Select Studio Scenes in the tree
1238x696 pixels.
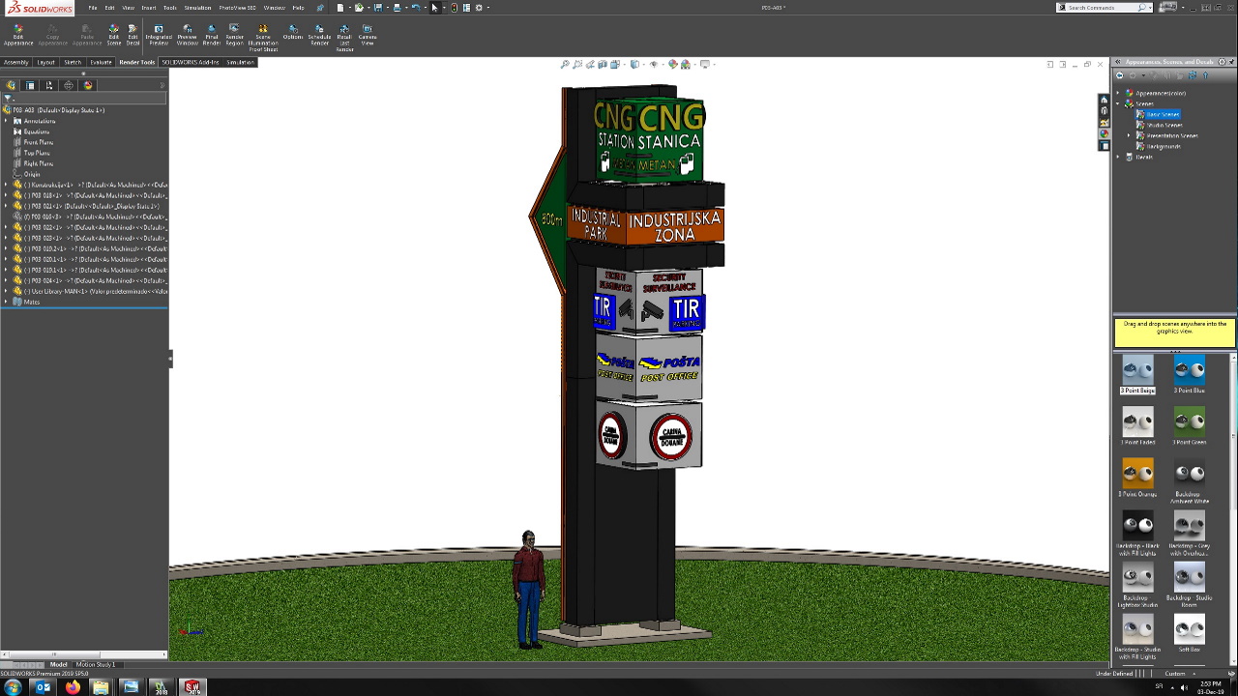[x=1164, y=125]
